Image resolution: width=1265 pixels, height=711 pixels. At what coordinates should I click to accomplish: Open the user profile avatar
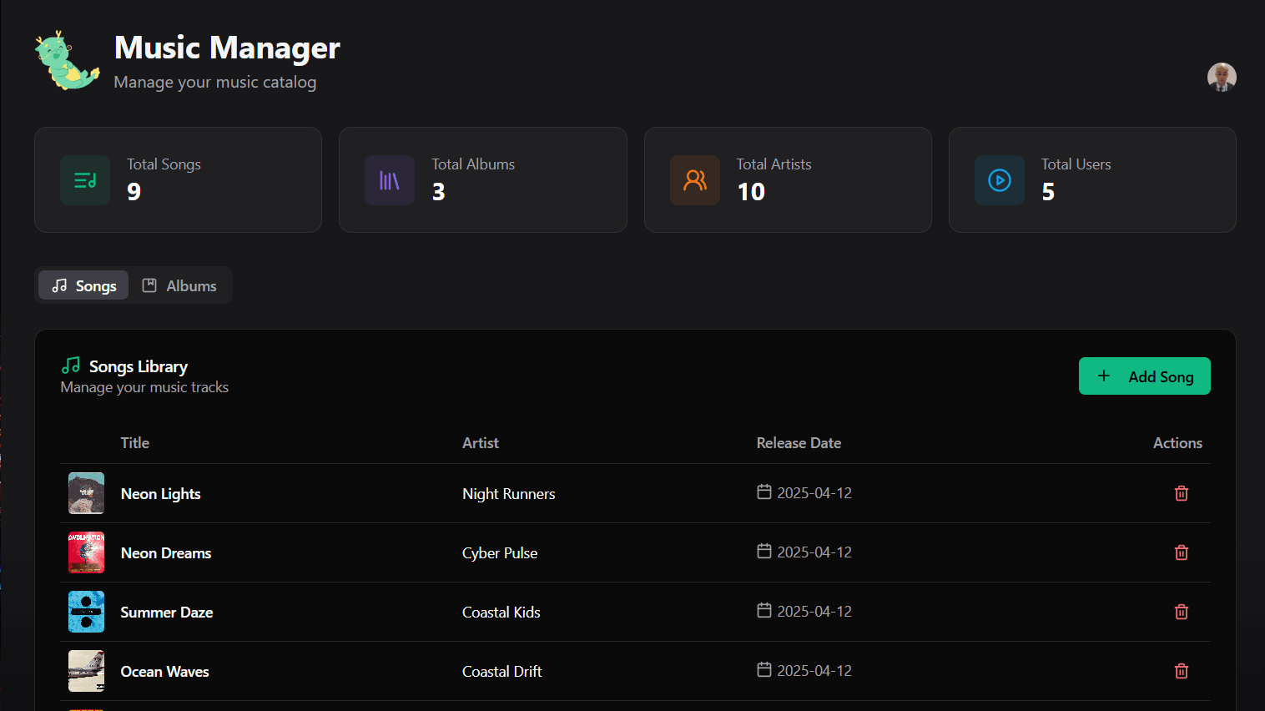pos(1222,76)
